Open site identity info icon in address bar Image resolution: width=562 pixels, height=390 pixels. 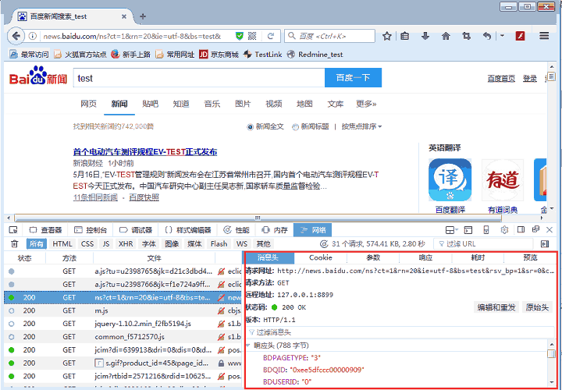(x=33, y=36)
